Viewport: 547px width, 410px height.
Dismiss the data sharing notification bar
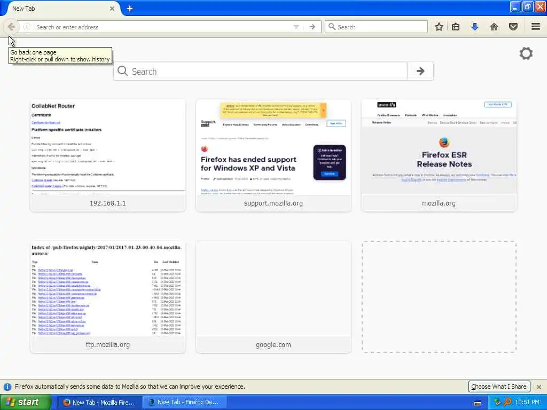pyautogui.click(x=538, y=387)
